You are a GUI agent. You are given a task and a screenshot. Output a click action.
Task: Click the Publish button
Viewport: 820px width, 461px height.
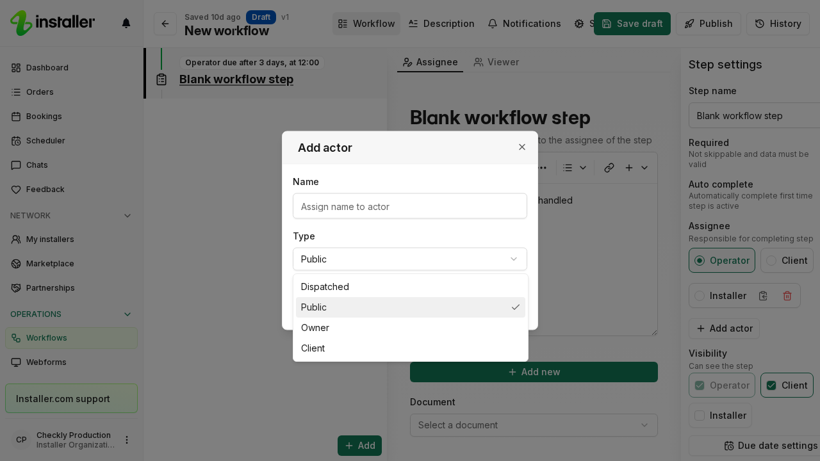[x=709, y=24]
